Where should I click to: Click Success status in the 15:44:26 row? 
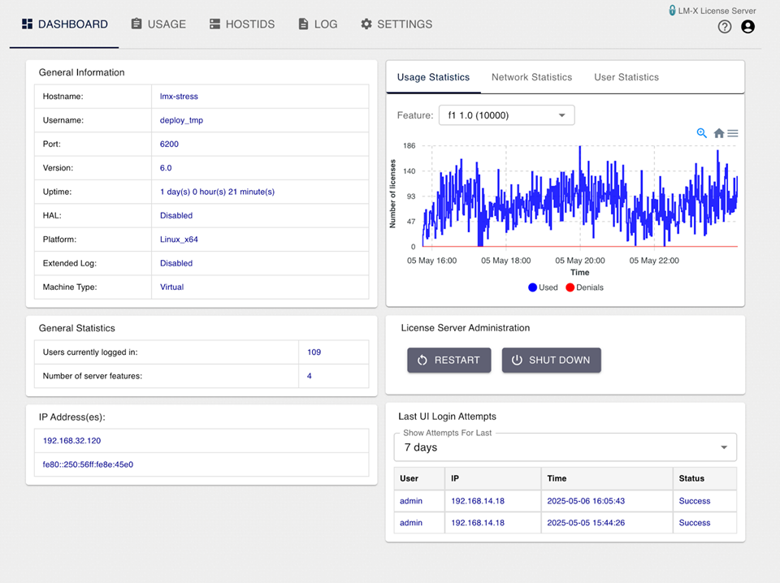695,523
